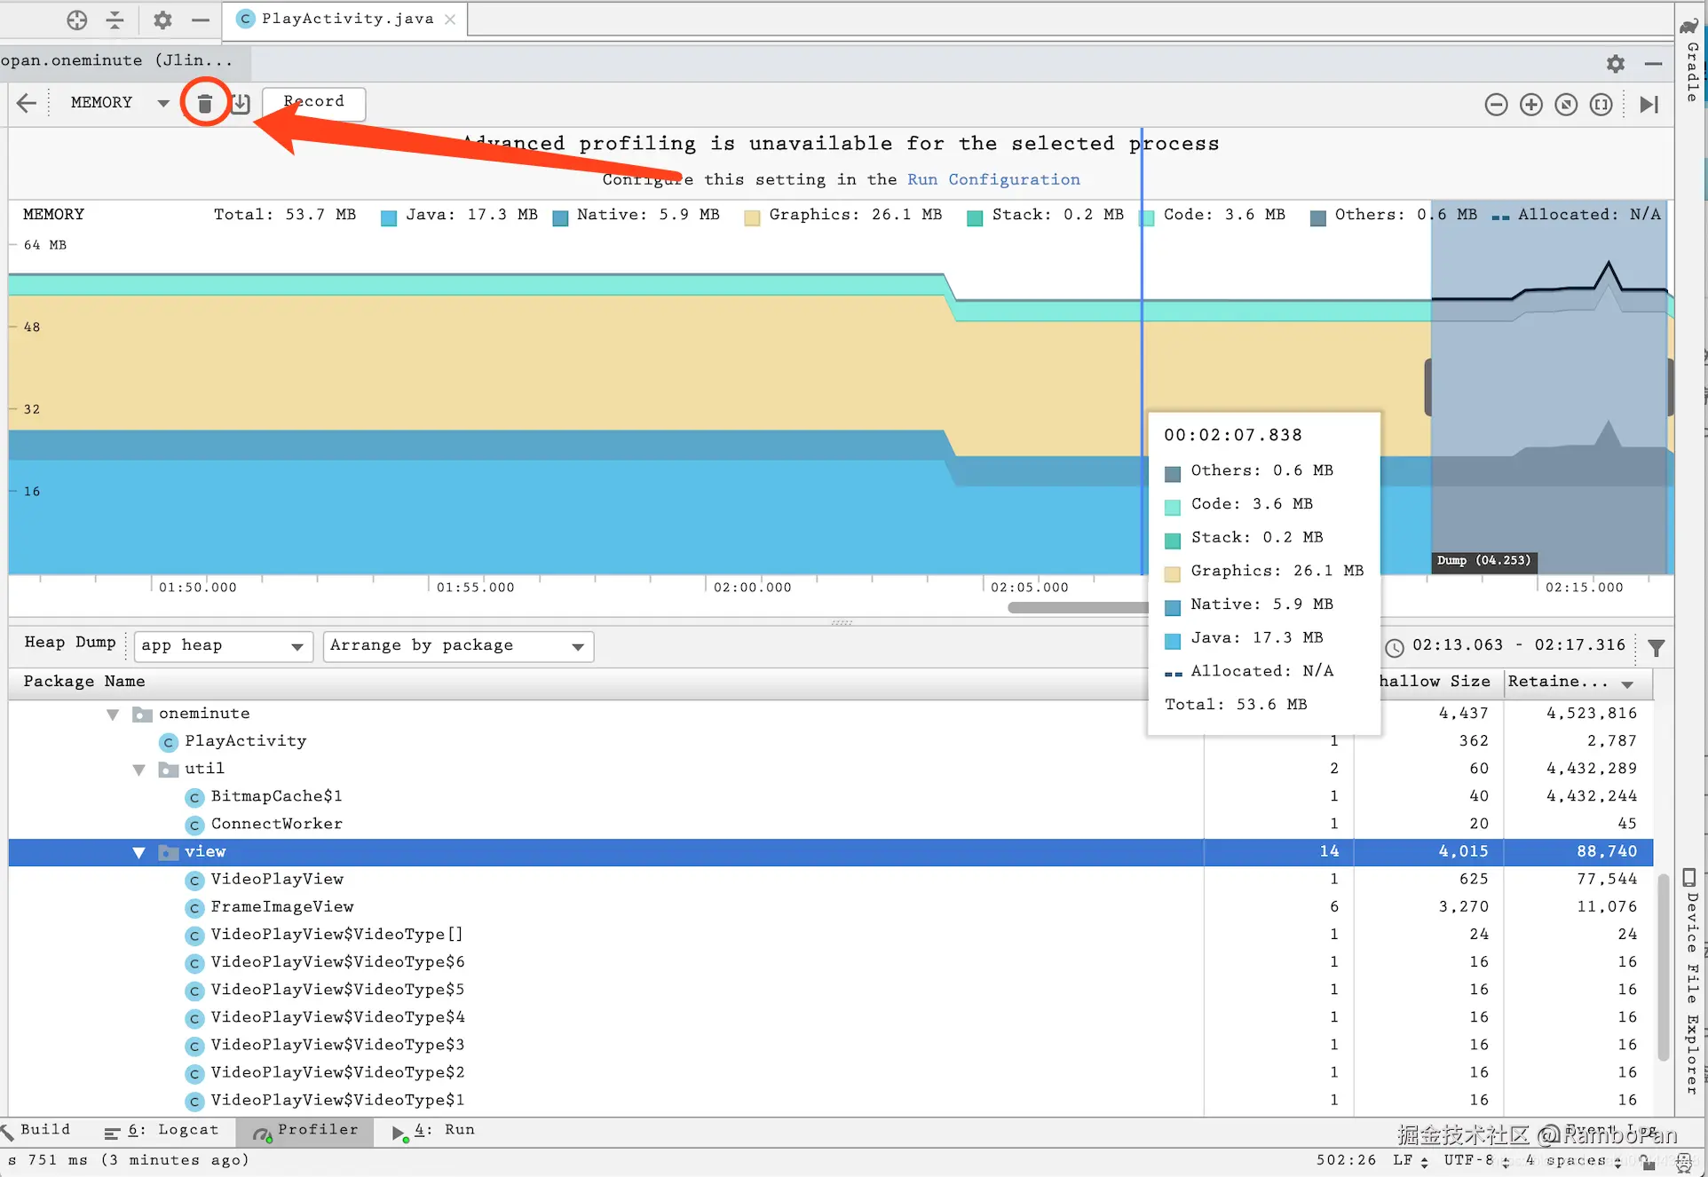1708x1177 pixels.
Task: Open profiler settings gear at top right
Action: [x=1615, y=64]
